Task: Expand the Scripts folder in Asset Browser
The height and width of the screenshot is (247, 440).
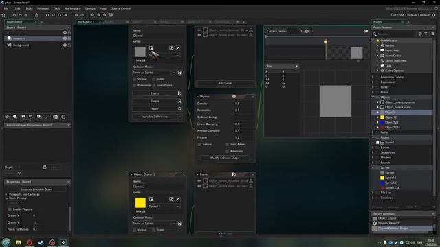Action: 373,148
